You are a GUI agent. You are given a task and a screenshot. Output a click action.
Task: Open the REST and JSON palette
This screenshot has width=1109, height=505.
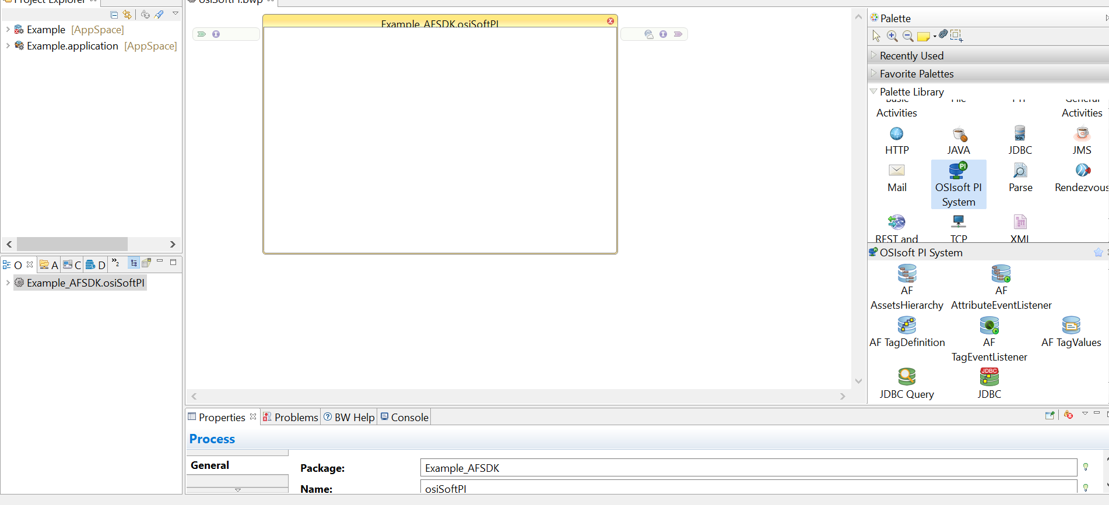click(x=897, y=228)
